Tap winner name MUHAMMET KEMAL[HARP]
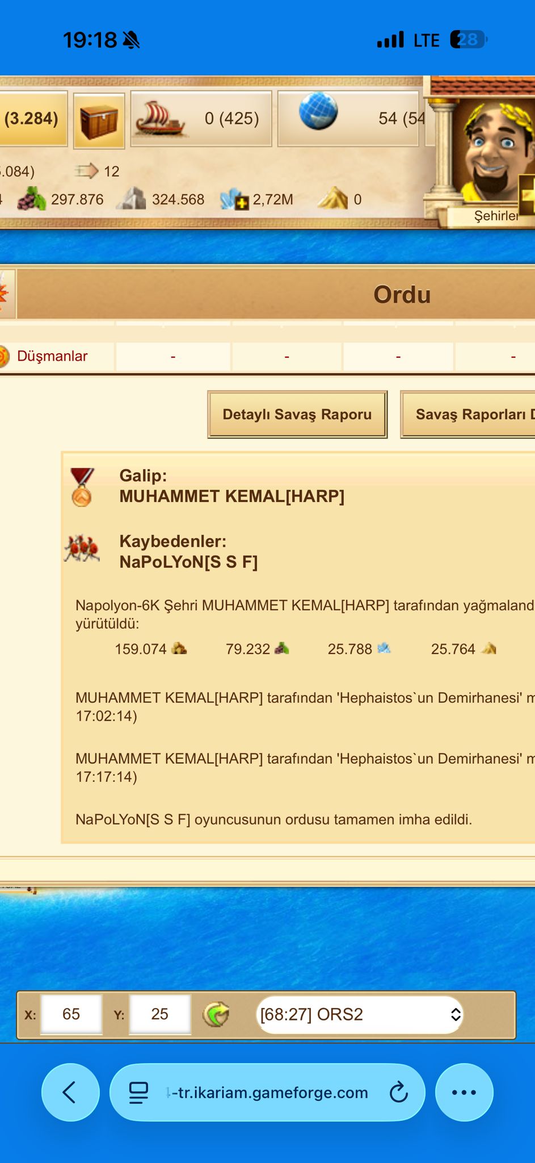 tap(231, 496)
